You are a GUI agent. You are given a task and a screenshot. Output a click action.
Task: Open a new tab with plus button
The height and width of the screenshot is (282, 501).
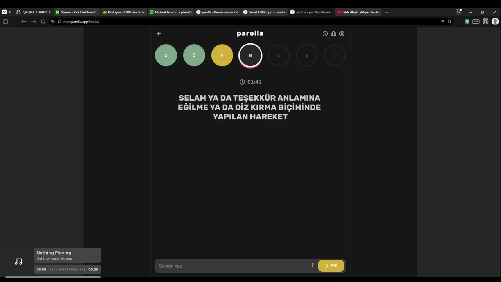tap(387, 12)
